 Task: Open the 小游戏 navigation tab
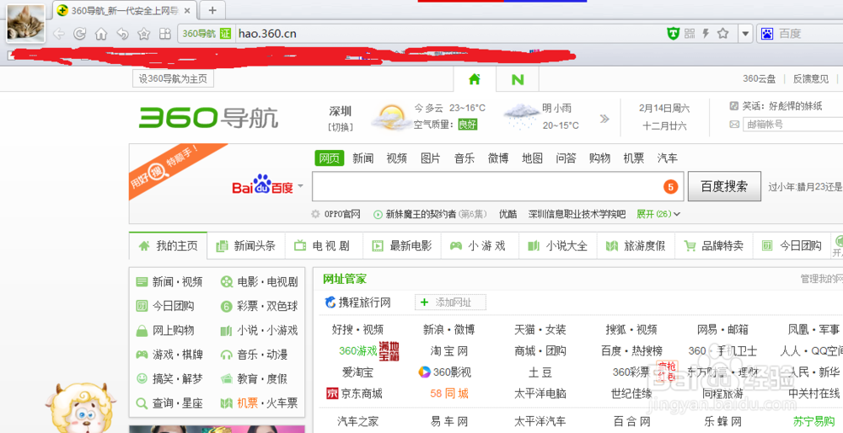click(481, 245)
